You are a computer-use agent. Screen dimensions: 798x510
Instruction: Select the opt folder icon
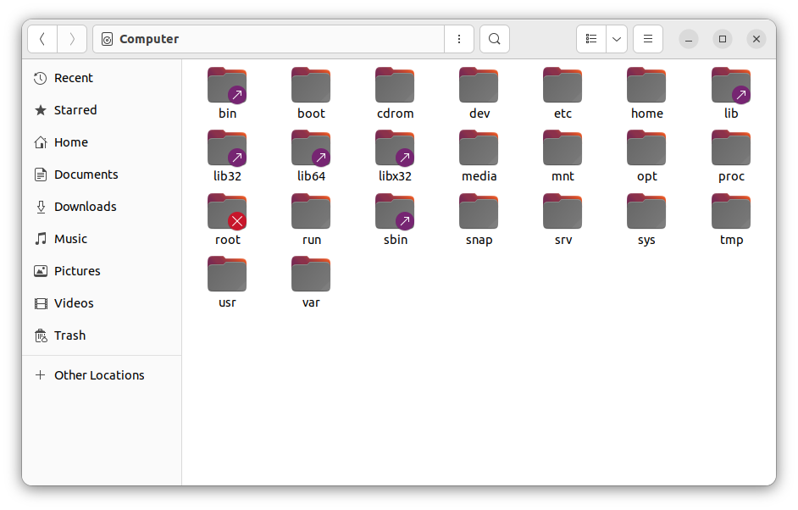647,148
